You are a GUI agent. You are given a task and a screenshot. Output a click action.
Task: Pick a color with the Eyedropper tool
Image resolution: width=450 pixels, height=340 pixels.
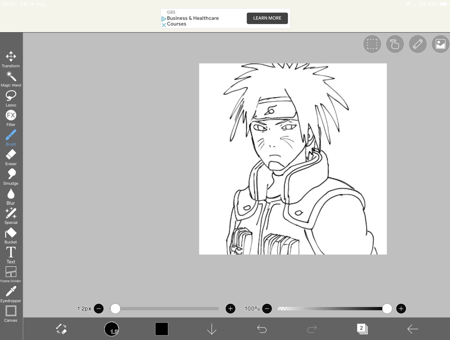(11, 292)
